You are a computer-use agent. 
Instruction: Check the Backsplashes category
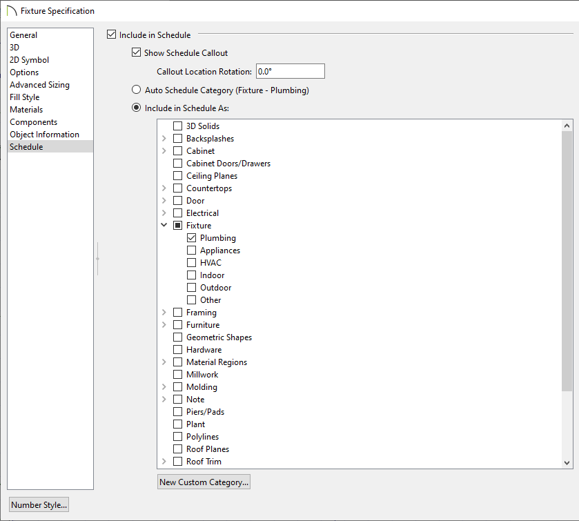pos(177,139)
